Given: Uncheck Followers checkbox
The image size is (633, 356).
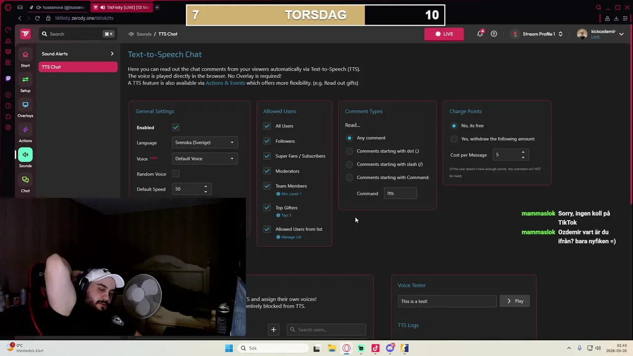Looking at the screenshot, I should (267, 141).
